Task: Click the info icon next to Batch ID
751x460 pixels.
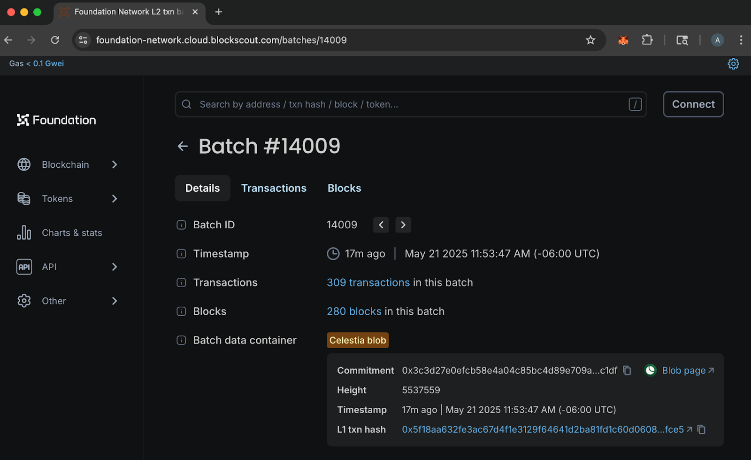Action: [x=181, y=225]
